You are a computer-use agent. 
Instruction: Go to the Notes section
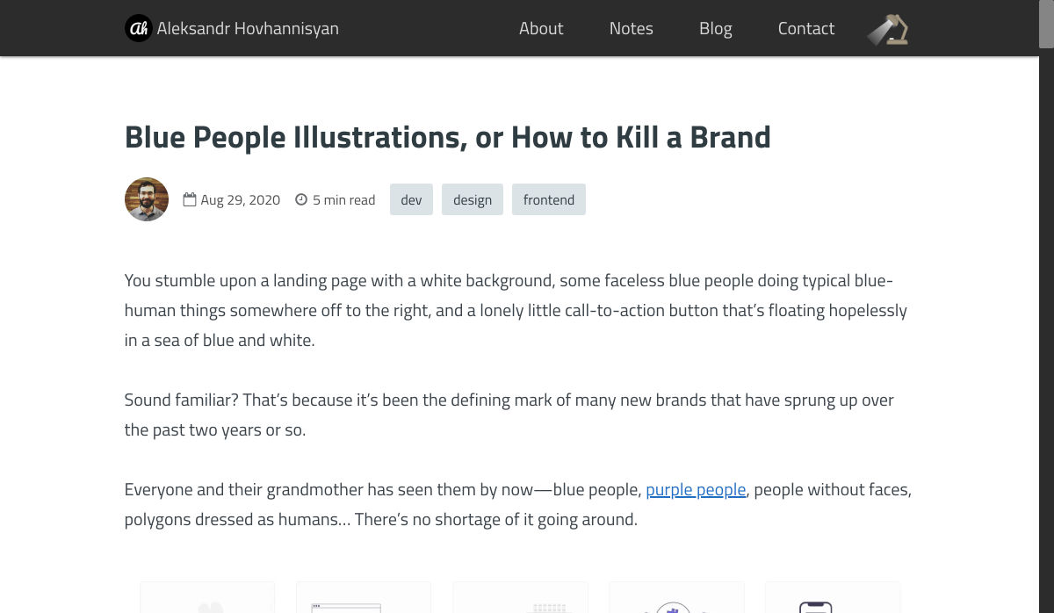coord(631,28)
